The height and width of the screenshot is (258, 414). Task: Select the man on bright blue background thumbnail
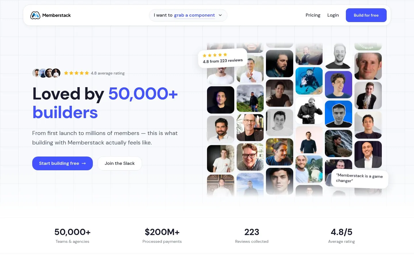pyautogui.click(x=338, y=114)
